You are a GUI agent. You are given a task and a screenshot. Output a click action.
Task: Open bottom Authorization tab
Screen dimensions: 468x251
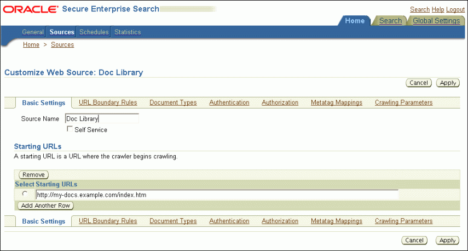point(280,221)
